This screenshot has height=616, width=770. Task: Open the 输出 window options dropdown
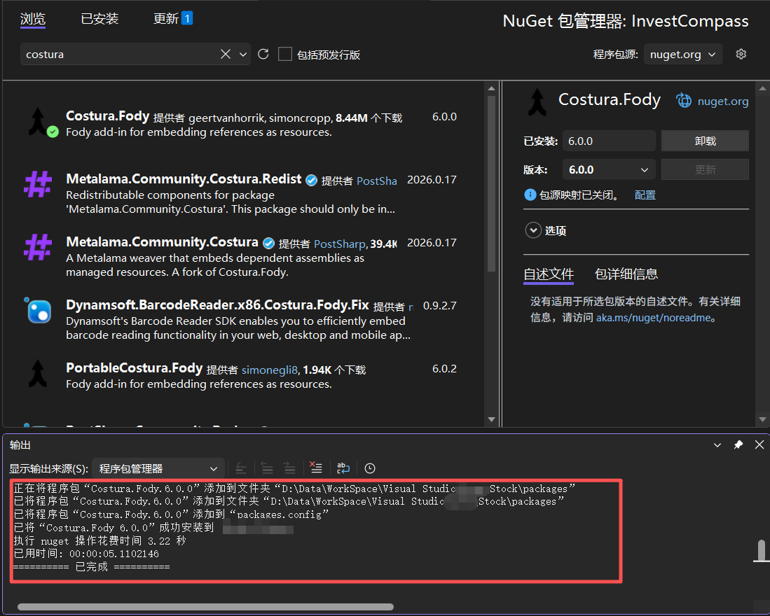717,444
